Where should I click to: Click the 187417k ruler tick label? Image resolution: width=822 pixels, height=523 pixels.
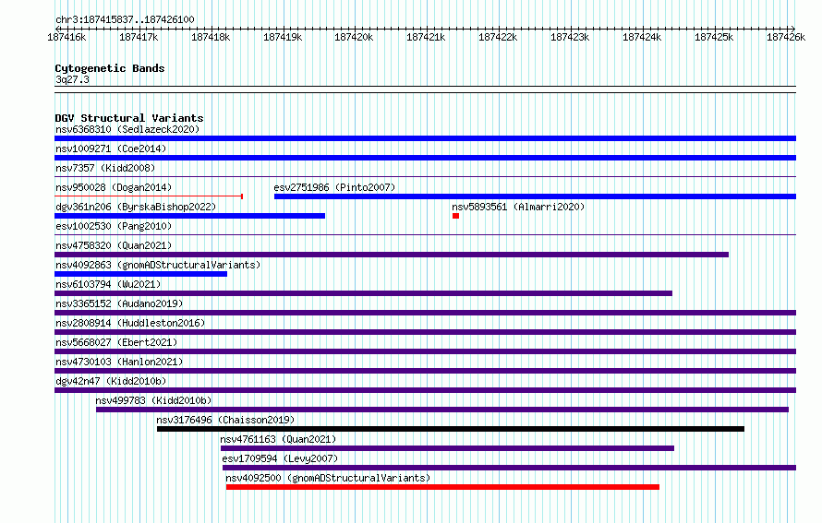139,37
